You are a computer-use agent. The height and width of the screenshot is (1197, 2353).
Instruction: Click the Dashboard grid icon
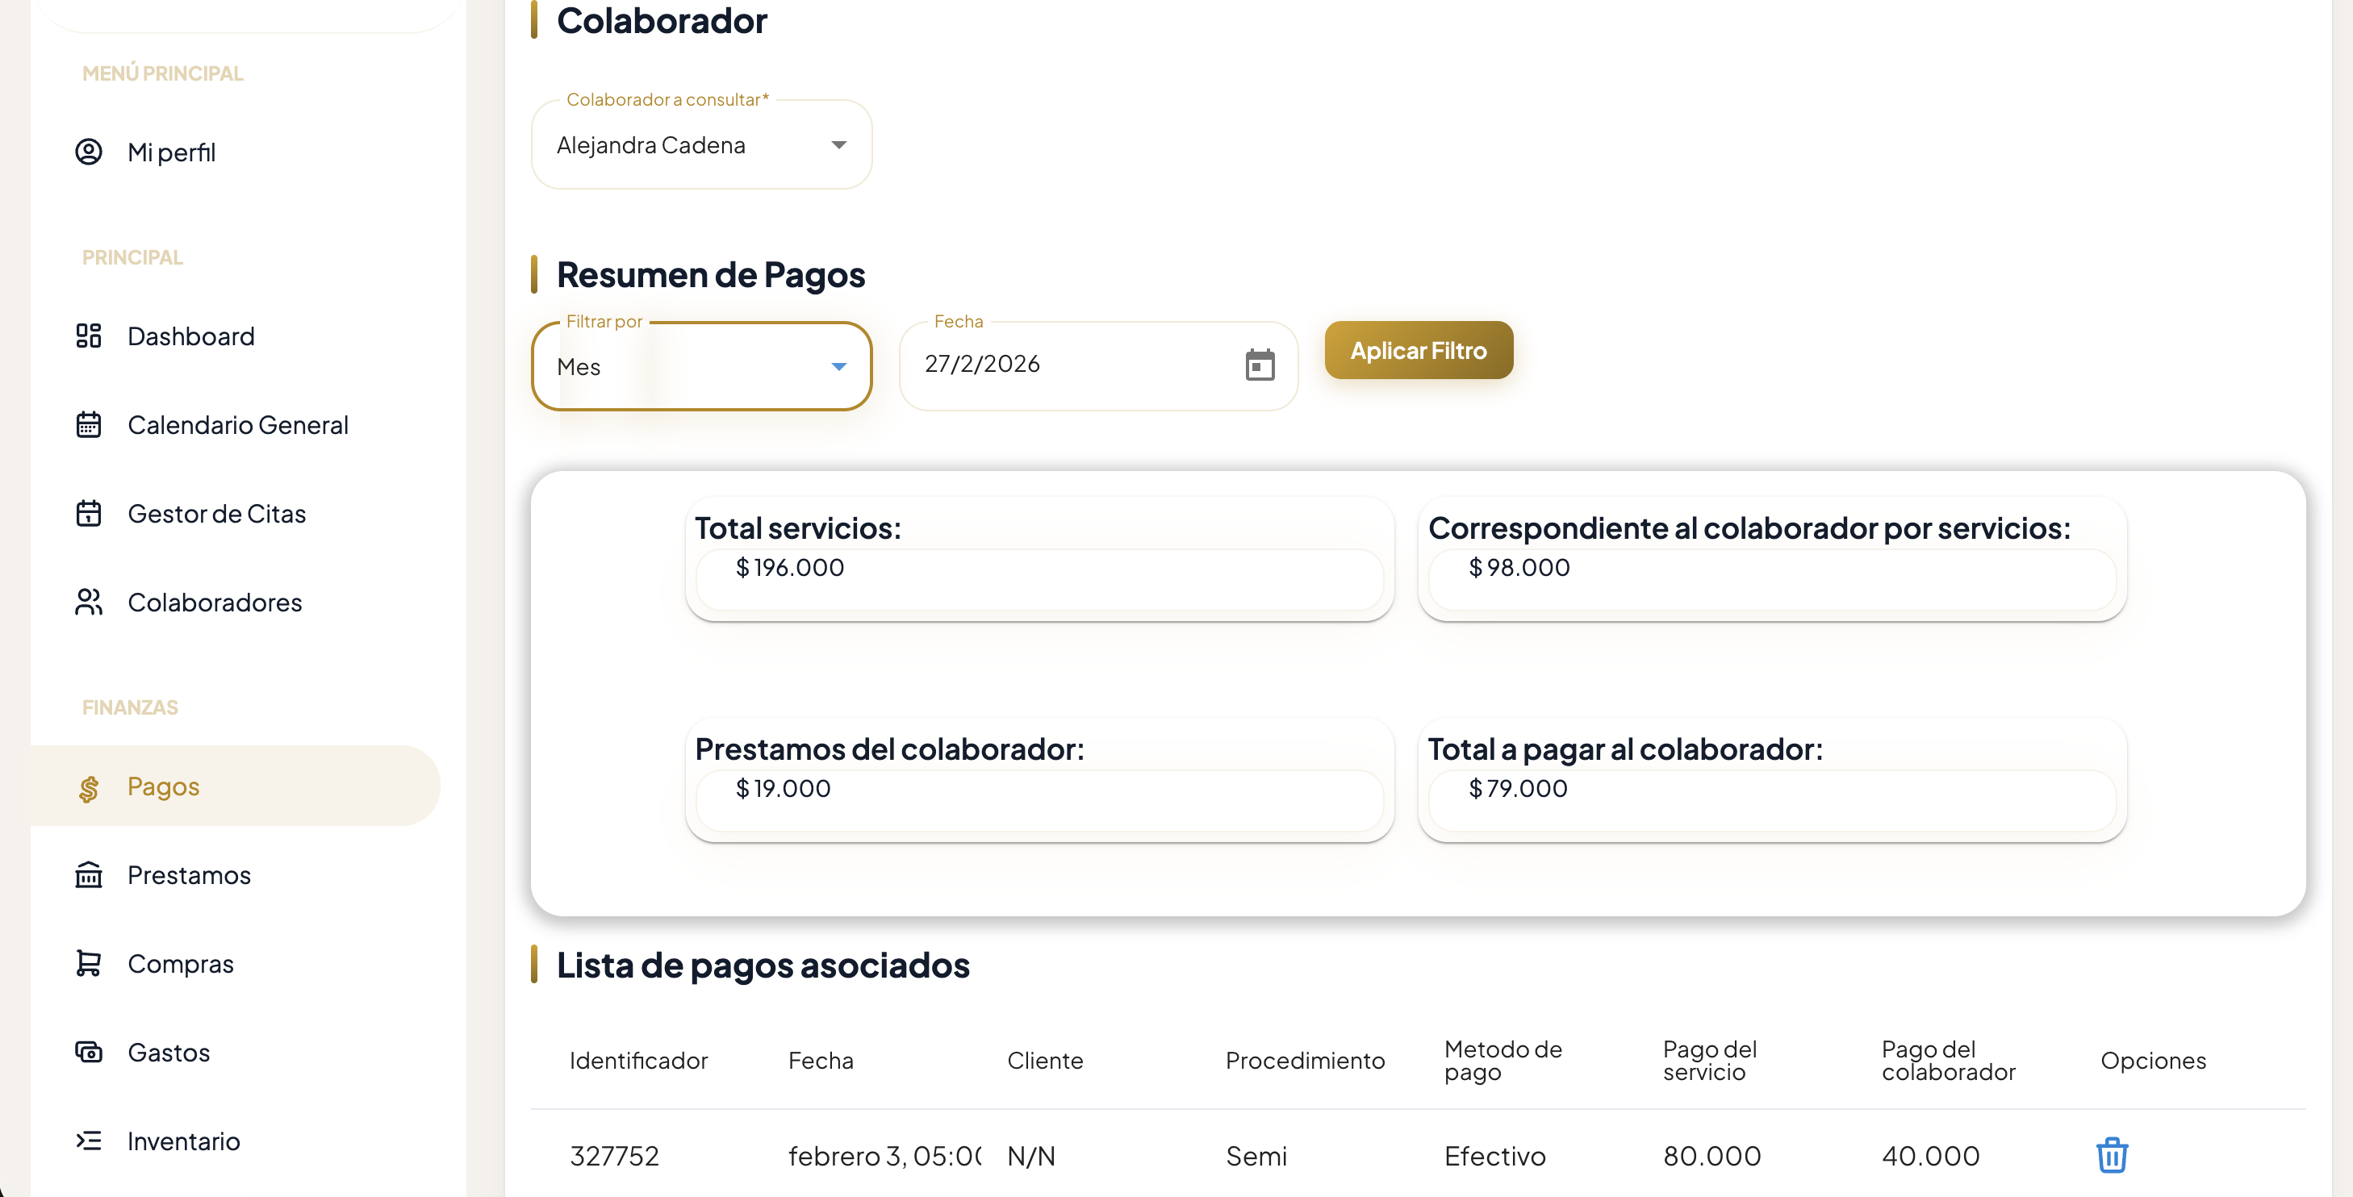point(89,336)
